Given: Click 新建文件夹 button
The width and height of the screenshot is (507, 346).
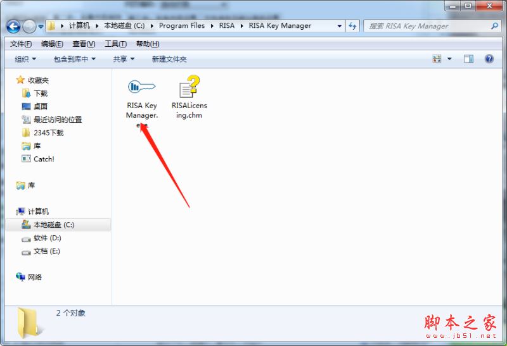Looking at the screenshot, I should [x=169, y=59].
